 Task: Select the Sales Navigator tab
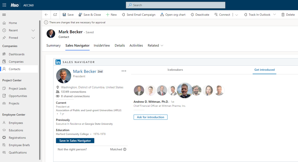(77, 45)
